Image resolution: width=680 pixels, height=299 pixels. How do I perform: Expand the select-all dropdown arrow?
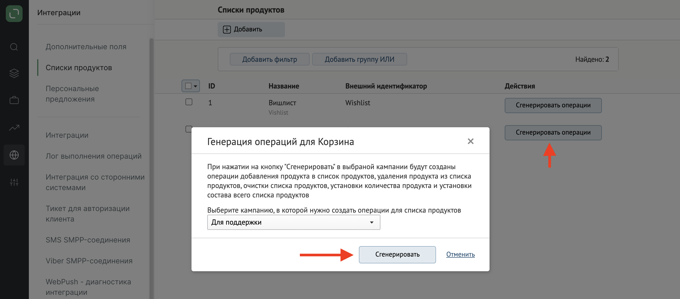tap(195, 86)
